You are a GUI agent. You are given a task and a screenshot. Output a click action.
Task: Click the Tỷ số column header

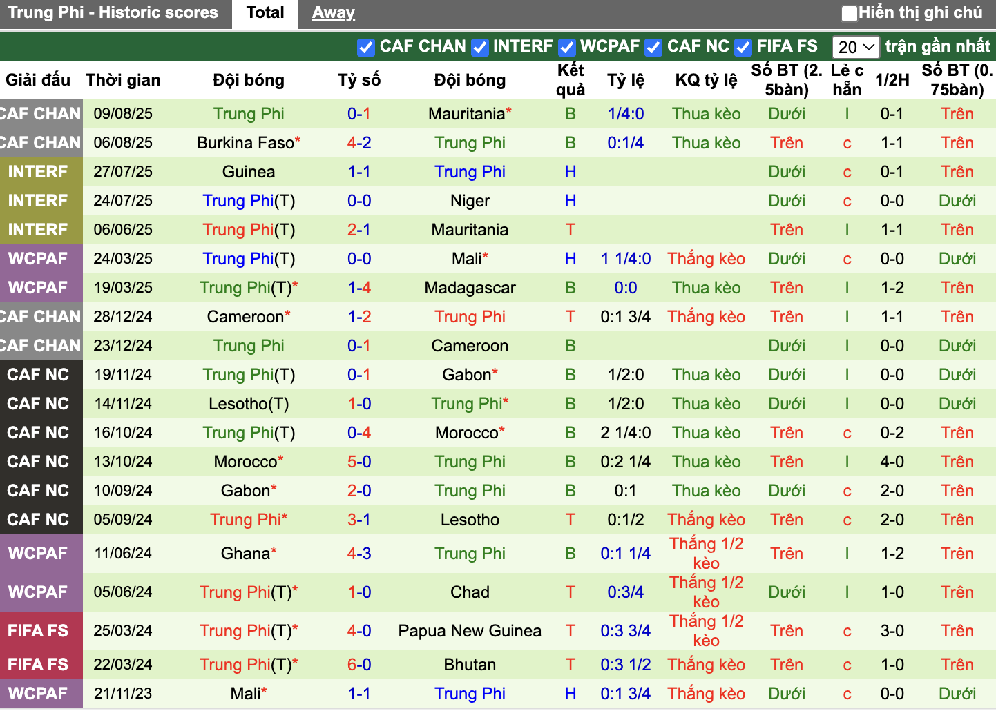tap(359, 80)
